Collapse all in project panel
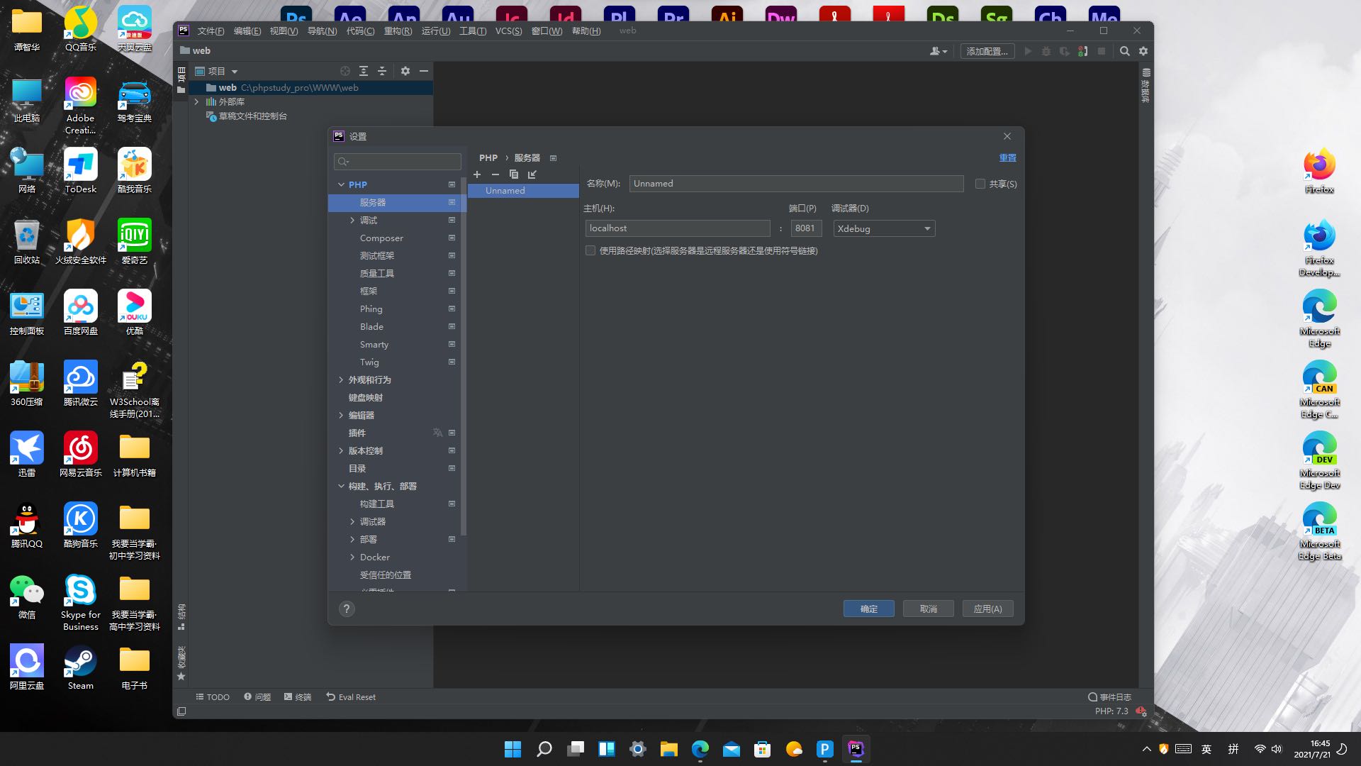The width and height of the screenshot is (1361, 766). click(x=382, y=71)
